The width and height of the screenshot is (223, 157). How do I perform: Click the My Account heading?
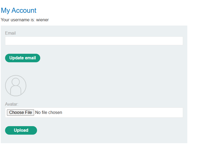(19, 11)
